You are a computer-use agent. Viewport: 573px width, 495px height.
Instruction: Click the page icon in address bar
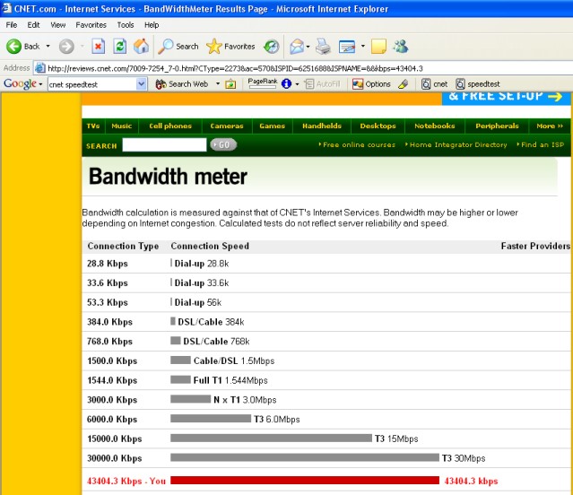(40, 68)
